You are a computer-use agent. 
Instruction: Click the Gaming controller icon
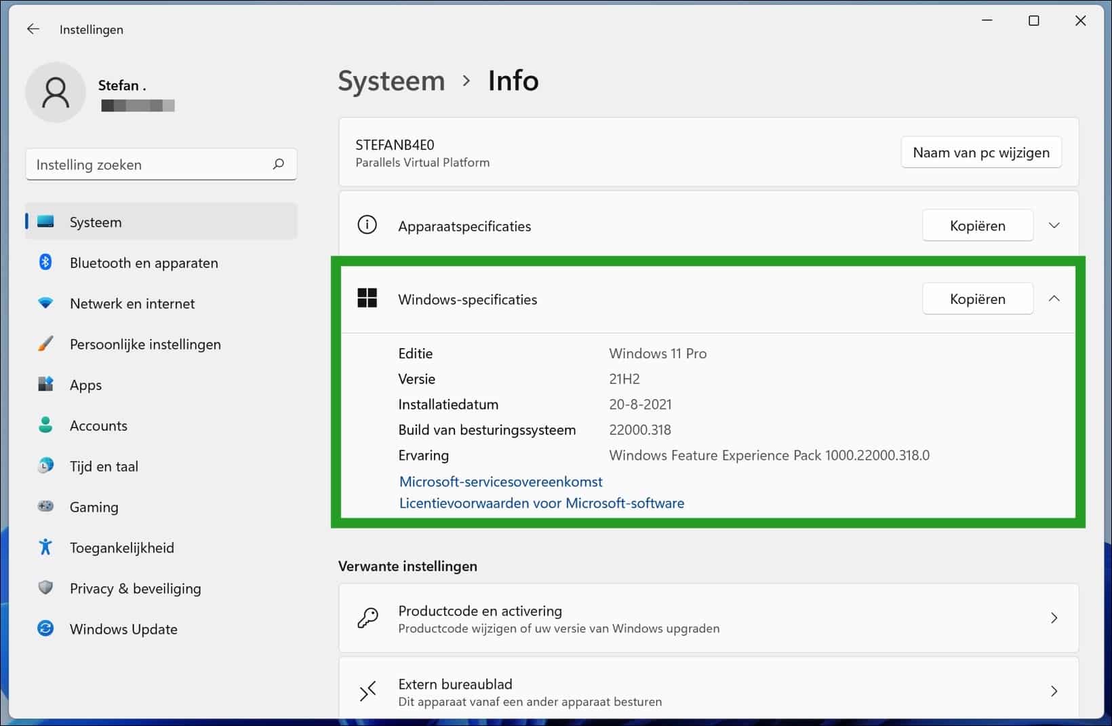[x=45, y=507]
